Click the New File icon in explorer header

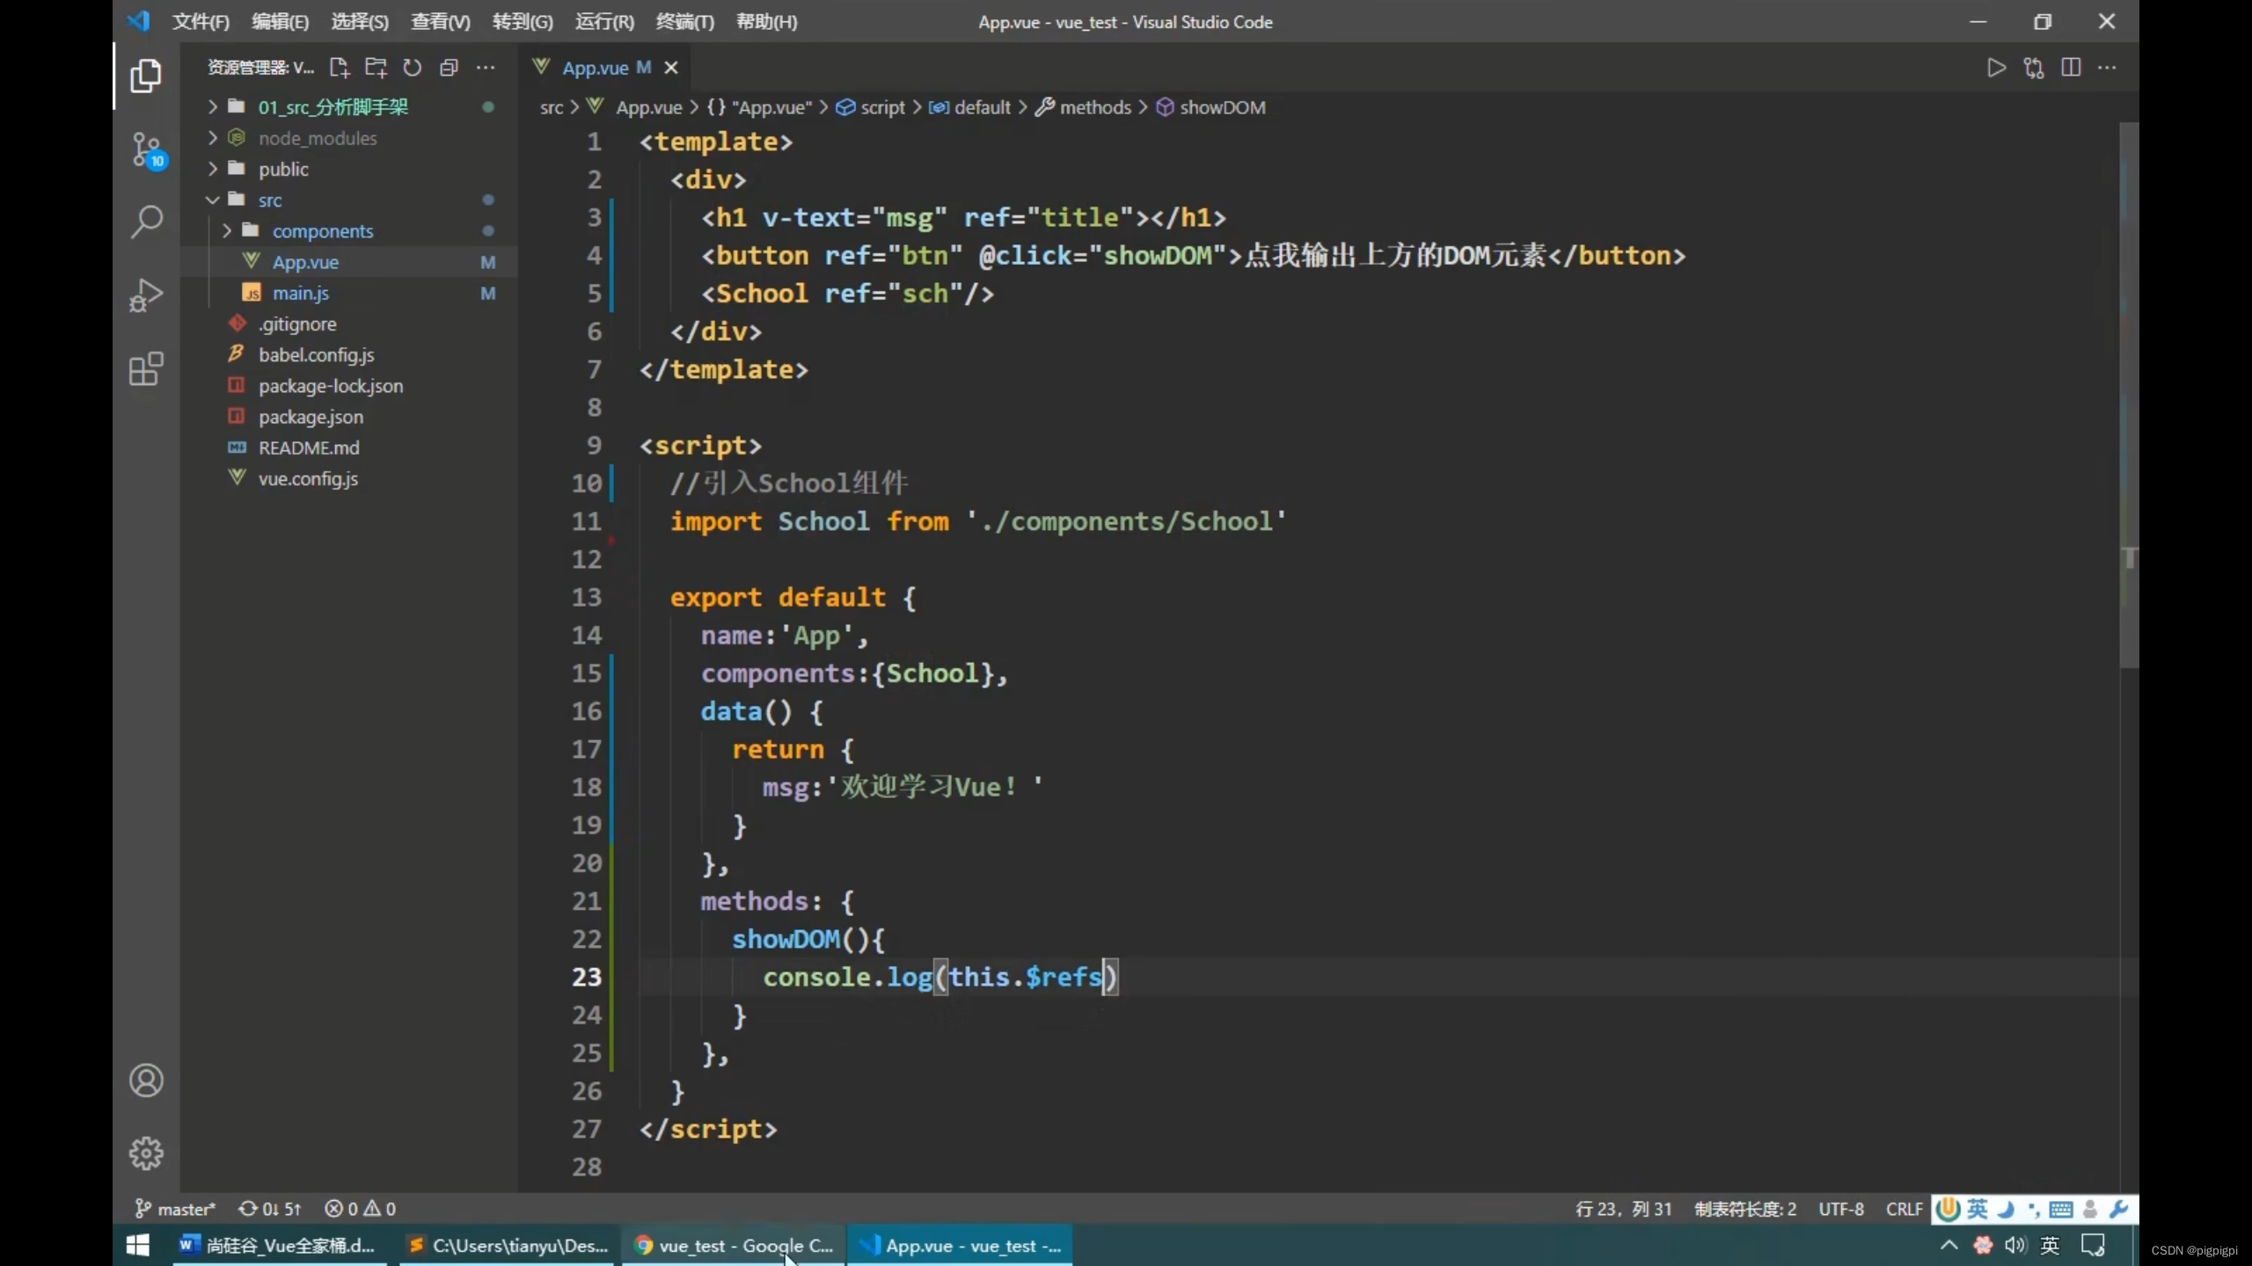coord(339,68)
